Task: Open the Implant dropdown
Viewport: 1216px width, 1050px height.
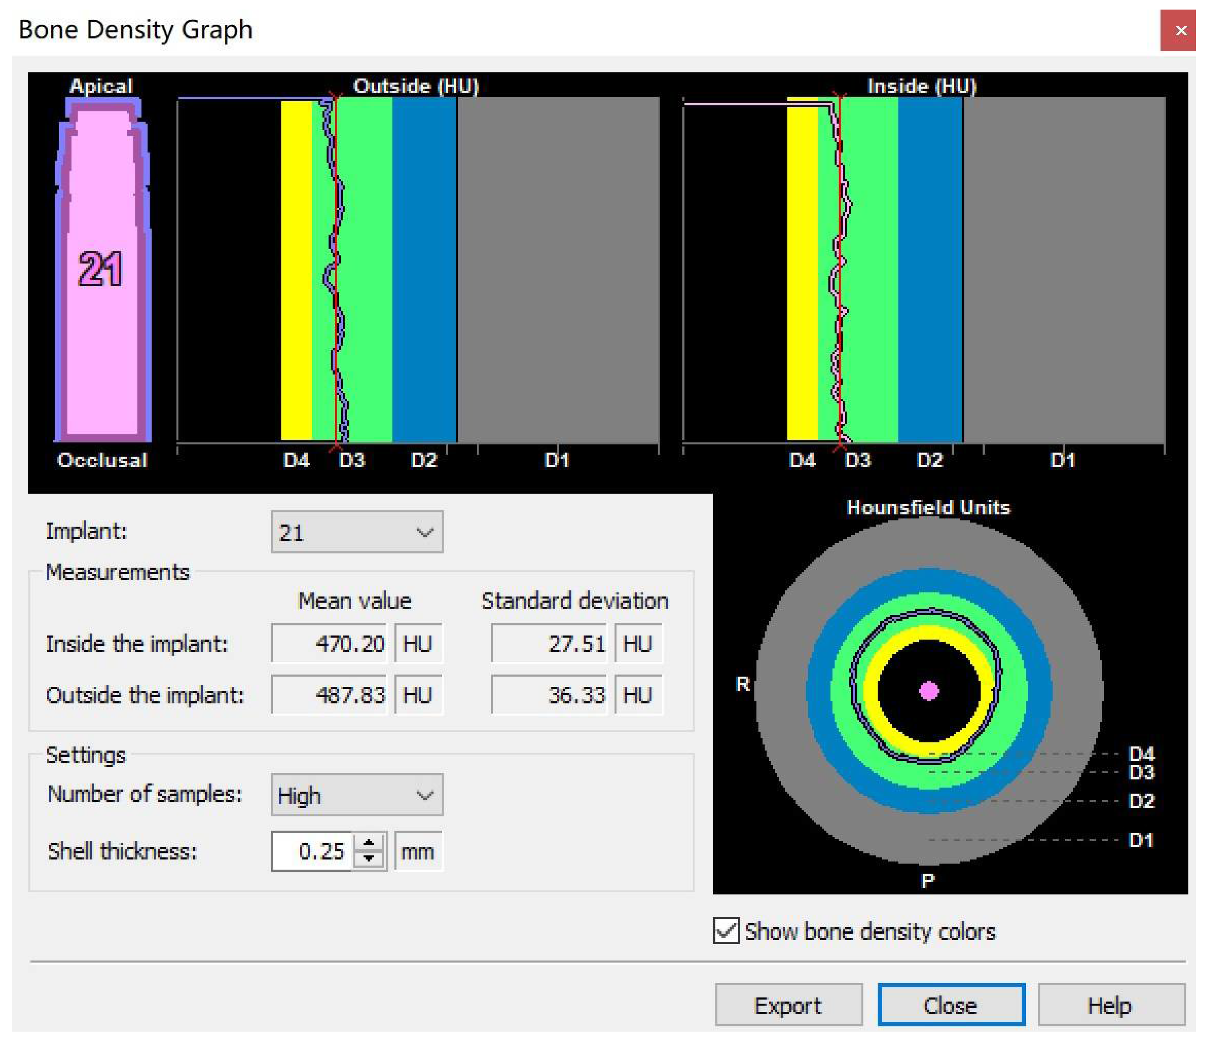Action: [x=357, y=532]
